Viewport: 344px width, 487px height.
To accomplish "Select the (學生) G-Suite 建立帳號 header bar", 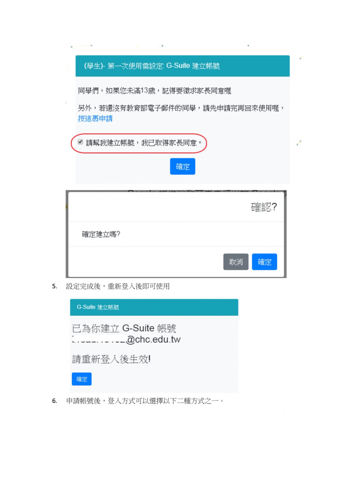I will tap(182, 66).
